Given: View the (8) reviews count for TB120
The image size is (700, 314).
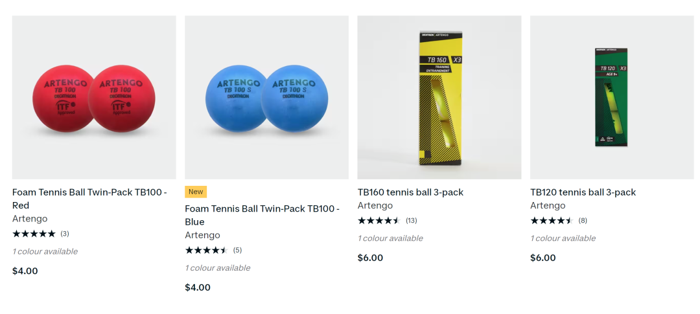Looking at the screenshot, I should [583, 220].
